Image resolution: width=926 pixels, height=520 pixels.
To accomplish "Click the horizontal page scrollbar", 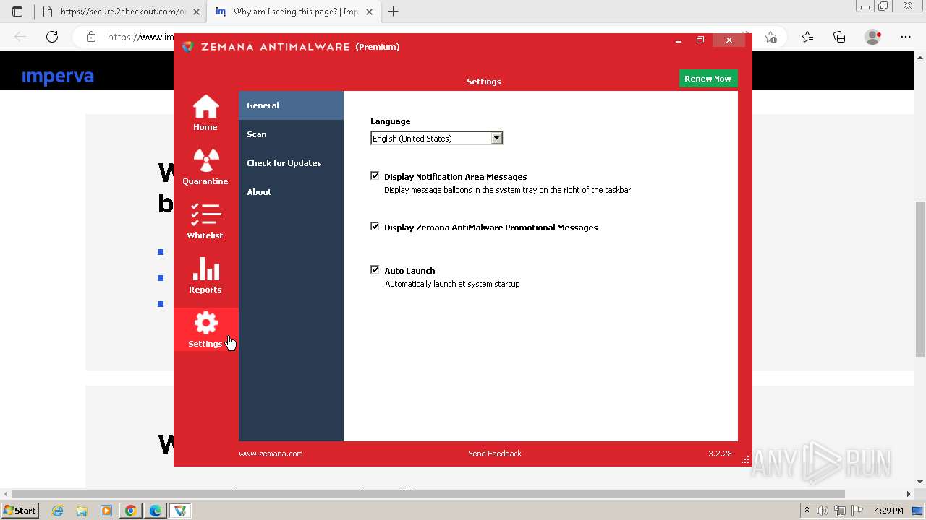I will (427, 494).
